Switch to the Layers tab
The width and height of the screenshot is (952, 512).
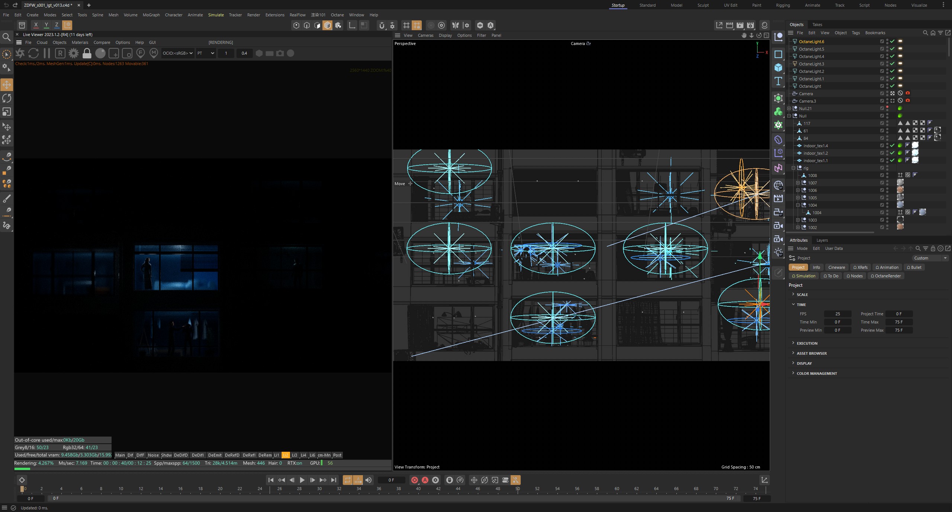coord(822,240)
